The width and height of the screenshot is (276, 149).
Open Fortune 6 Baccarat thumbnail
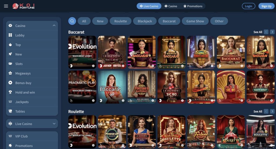click(142, 87)
